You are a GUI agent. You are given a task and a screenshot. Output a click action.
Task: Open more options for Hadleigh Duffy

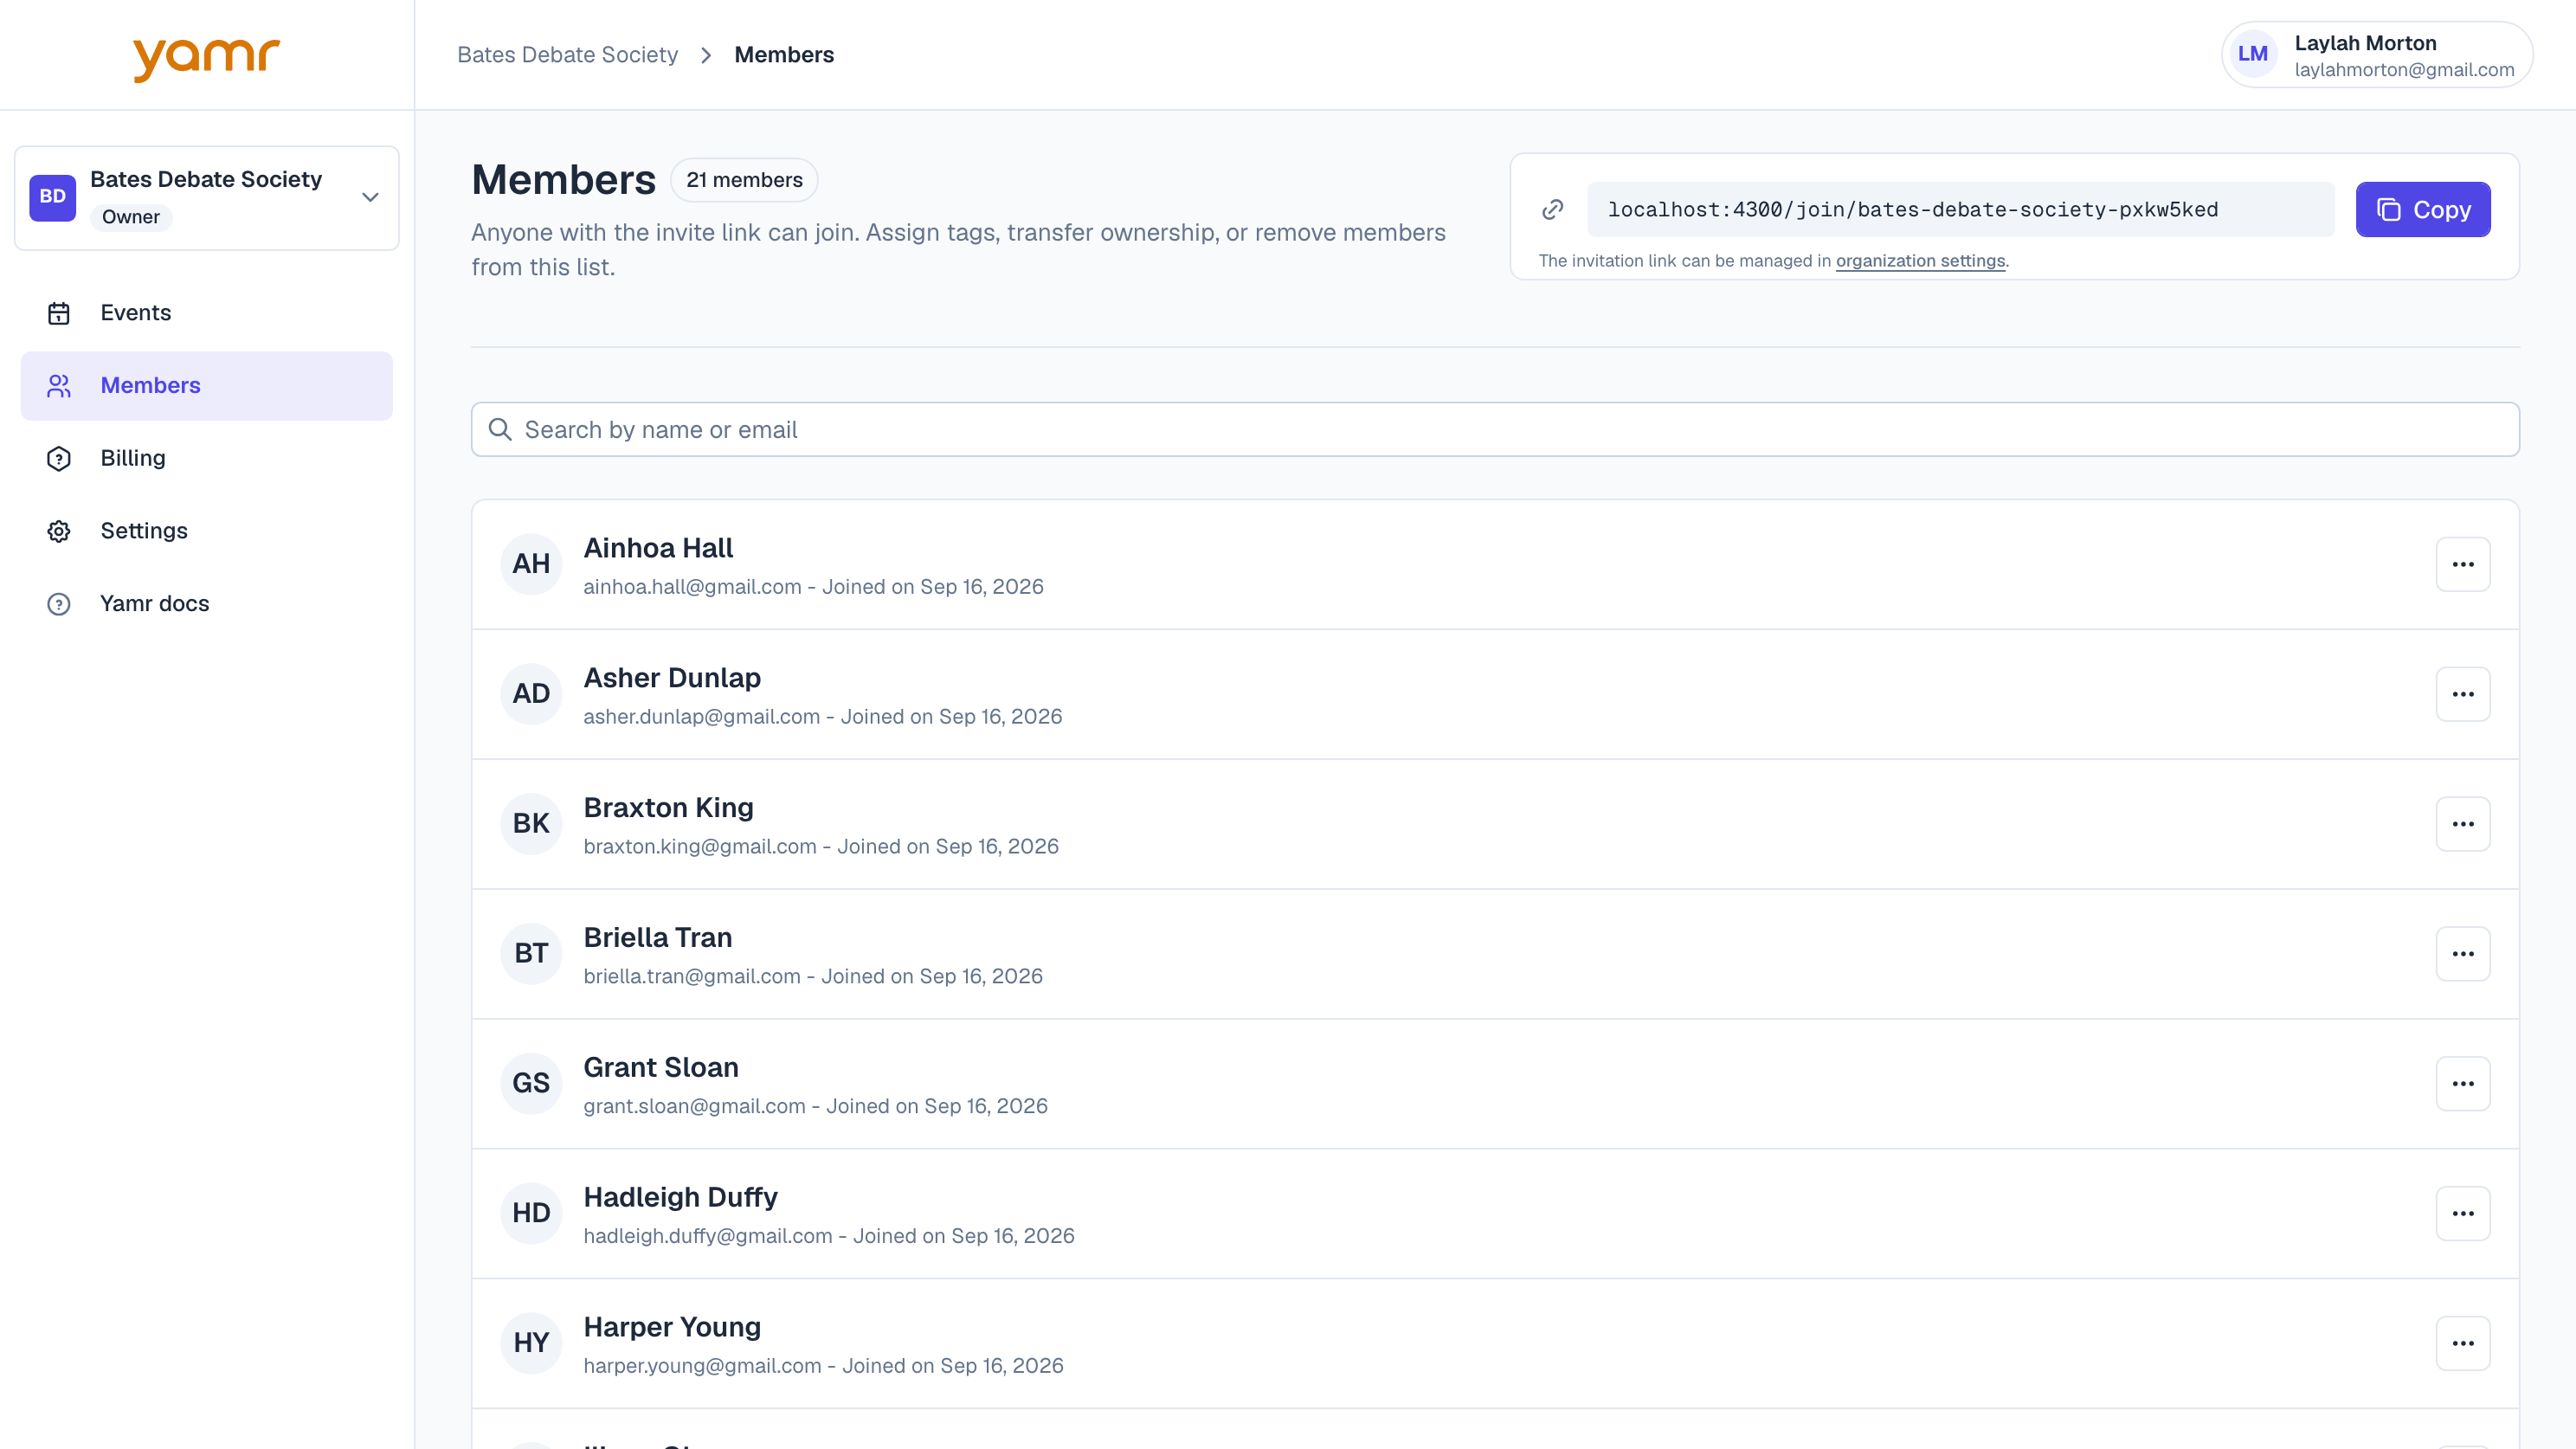2463,1214
